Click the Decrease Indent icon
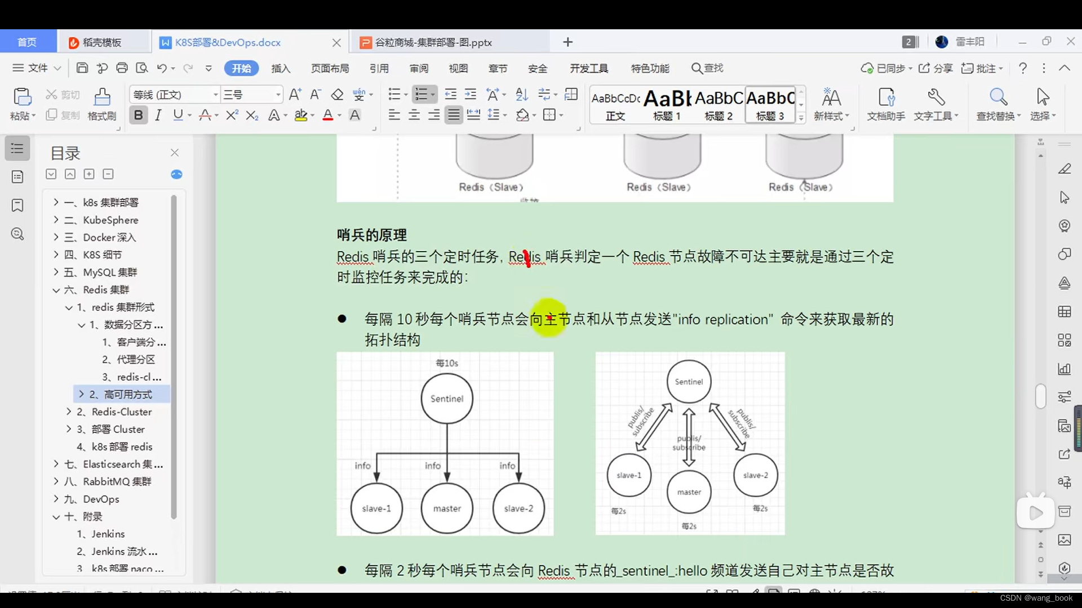Viewport: 1082px width, 608px height. pos(451,94)
